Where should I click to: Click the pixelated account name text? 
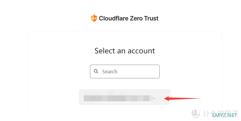point(118,98)
